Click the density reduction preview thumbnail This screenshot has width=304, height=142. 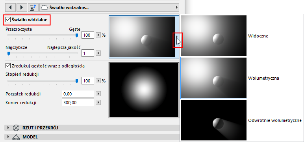coord(144,90)
